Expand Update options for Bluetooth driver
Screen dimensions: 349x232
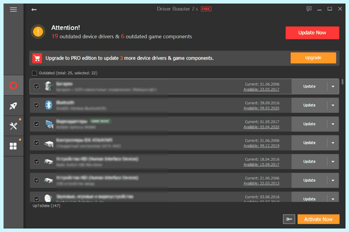[x=333, y=105]
